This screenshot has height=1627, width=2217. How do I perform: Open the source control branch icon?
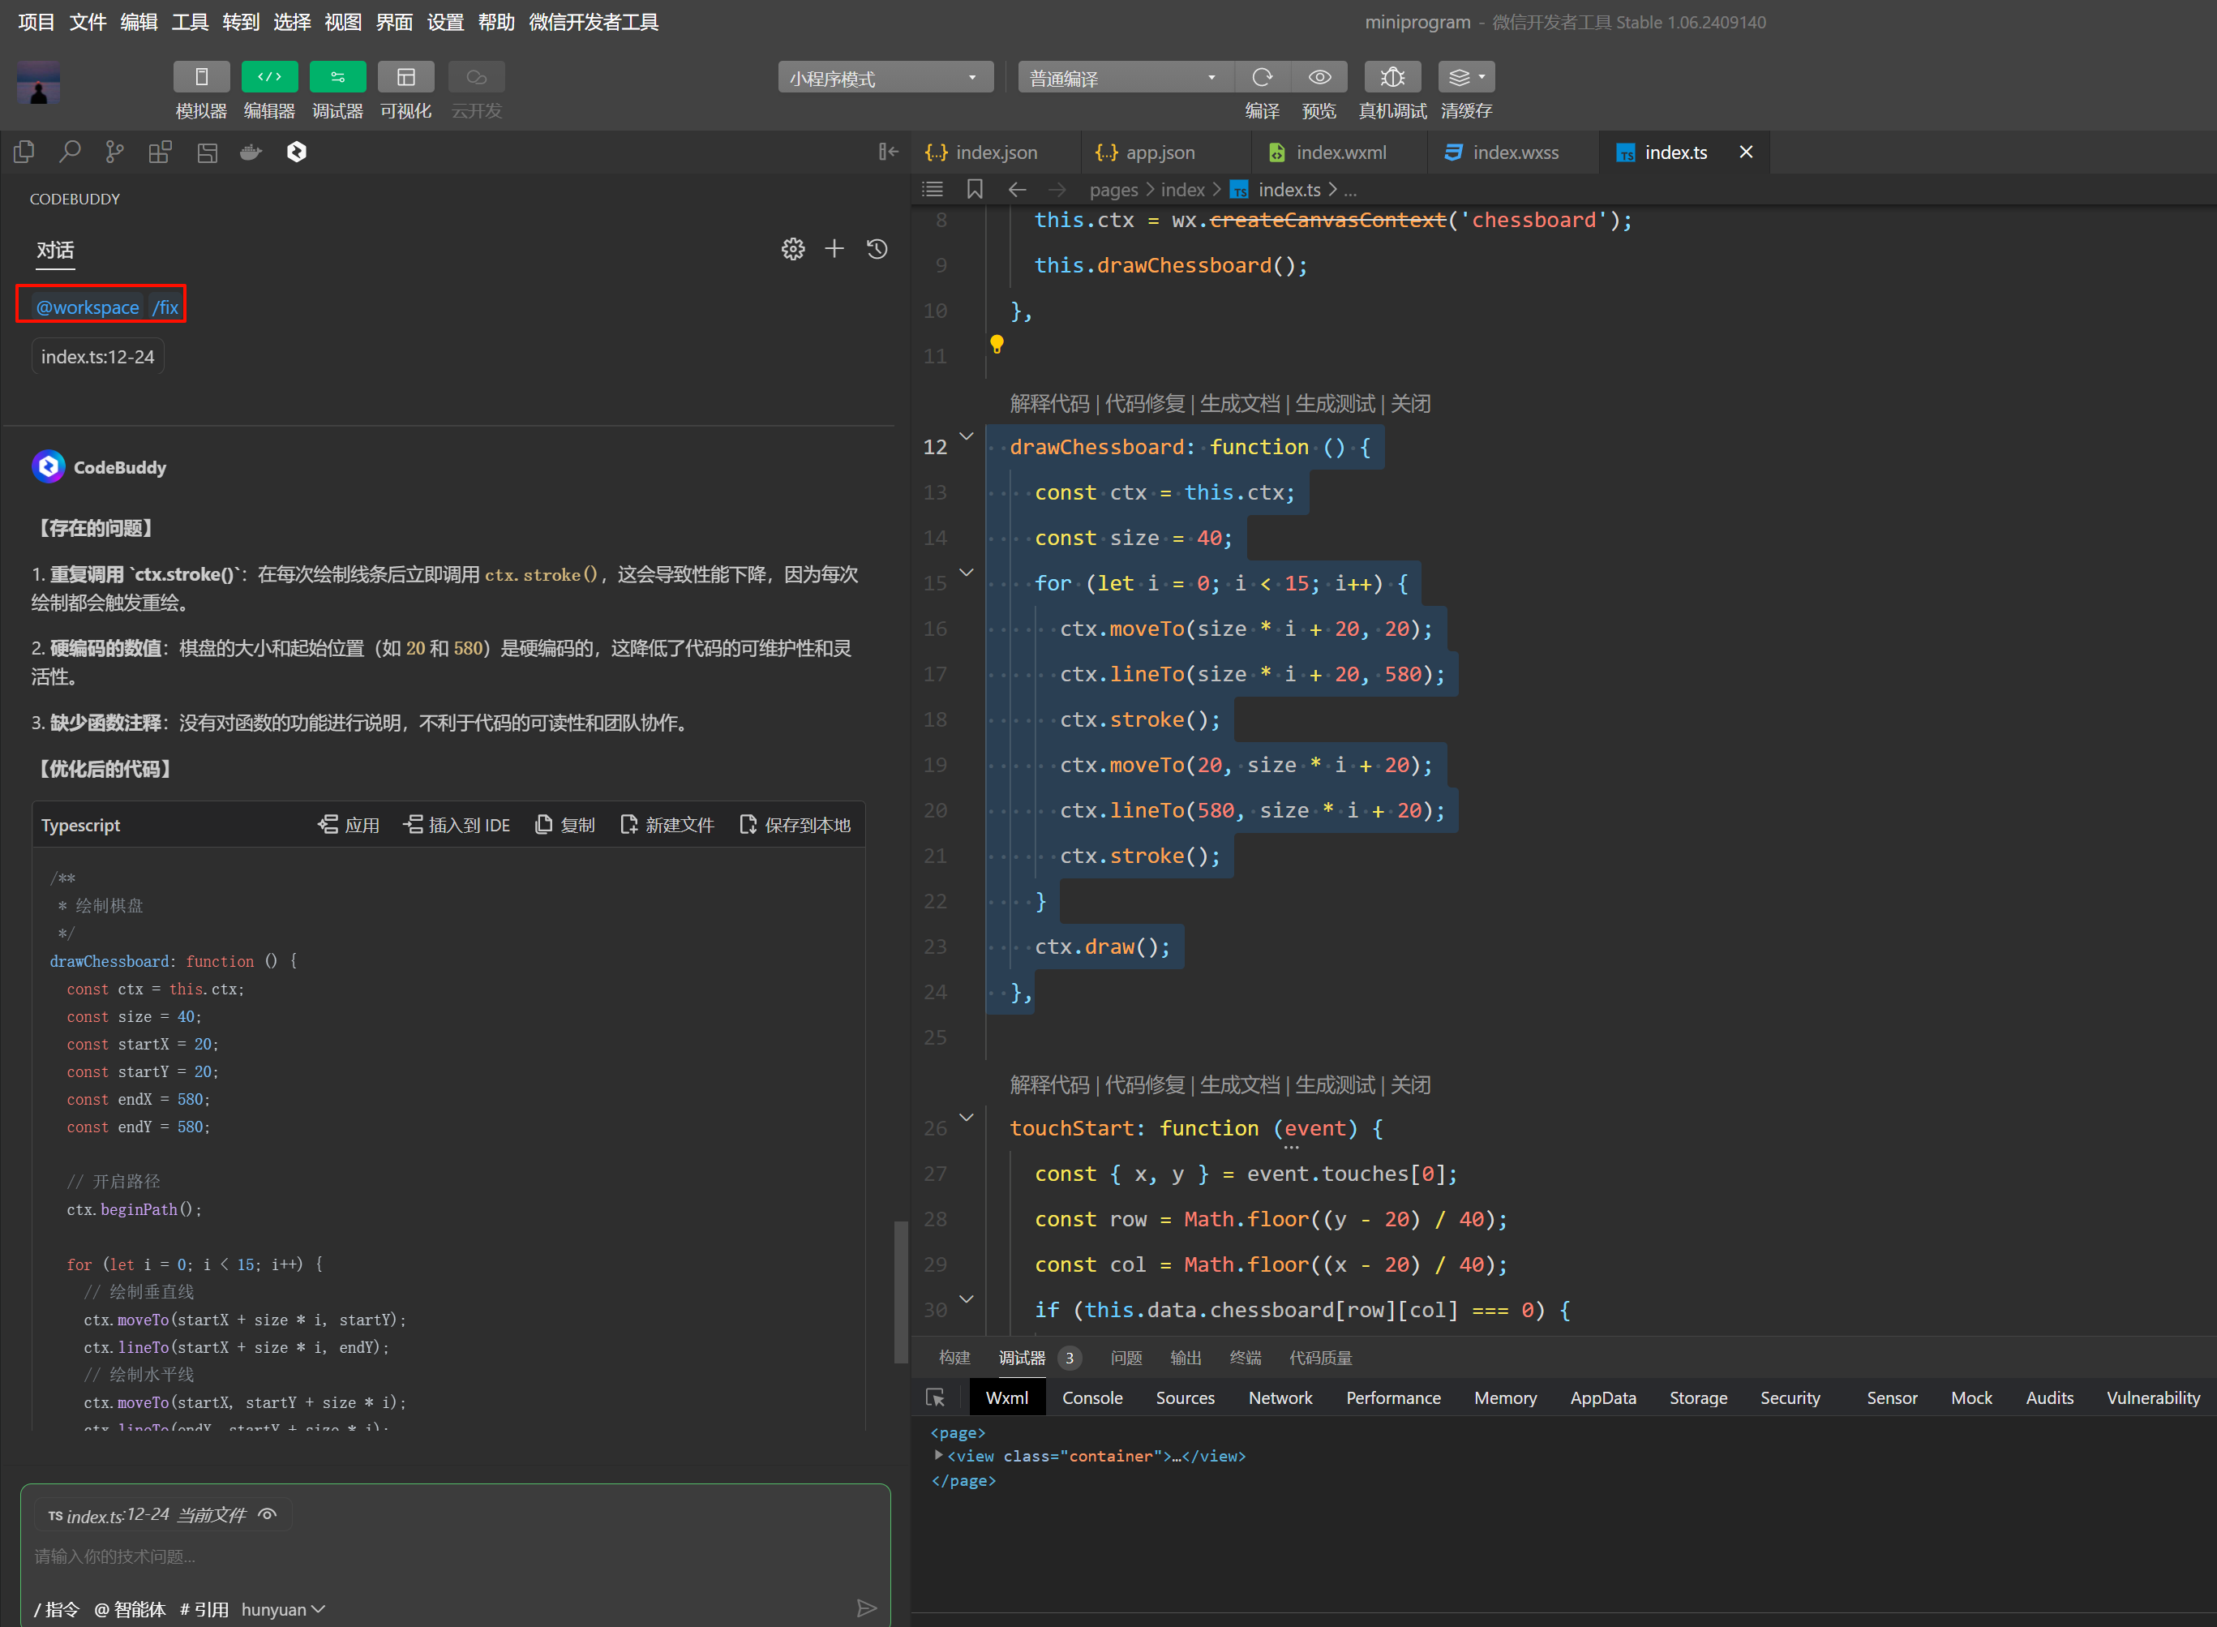point(115,152)
